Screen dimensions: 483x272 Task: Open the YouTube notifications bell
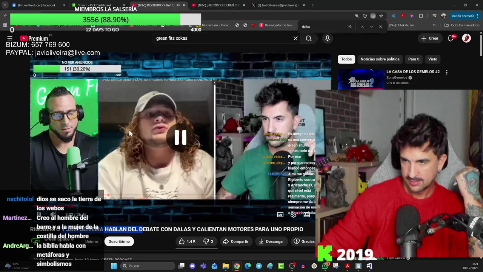click(x=450, y=38)
